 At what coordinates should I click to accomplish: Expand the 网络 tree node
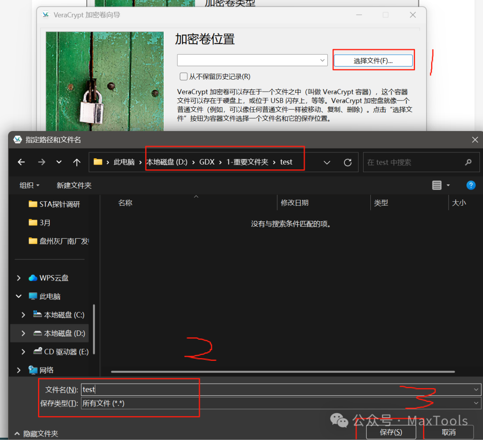tap(18, 370)
